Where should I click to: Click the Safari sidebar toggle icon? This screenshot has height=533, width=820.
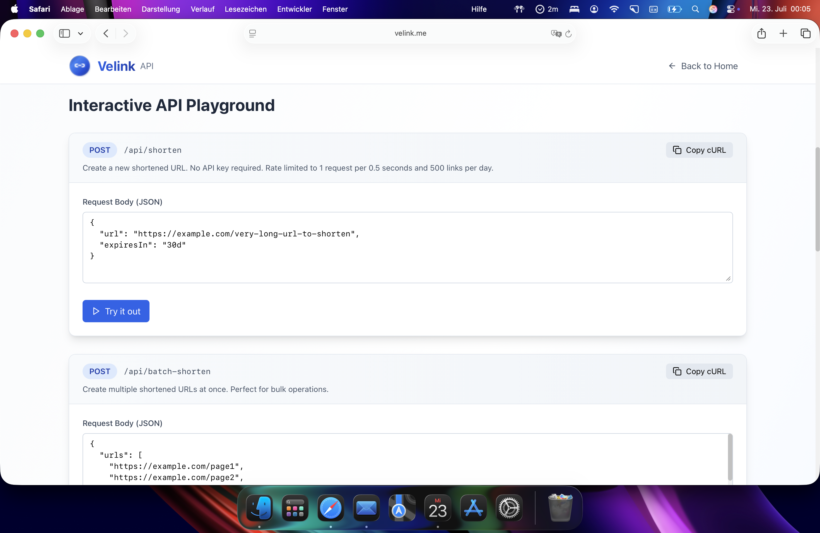click(64, 33)
